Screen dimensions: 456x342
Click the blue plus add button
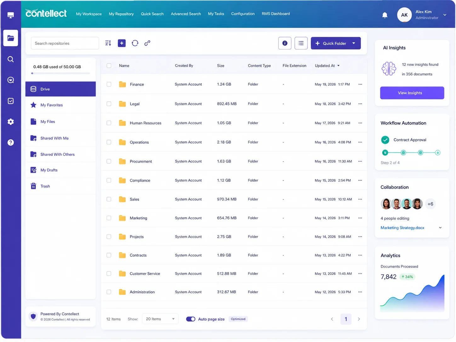pyautogui.click(x=122, y=43)
